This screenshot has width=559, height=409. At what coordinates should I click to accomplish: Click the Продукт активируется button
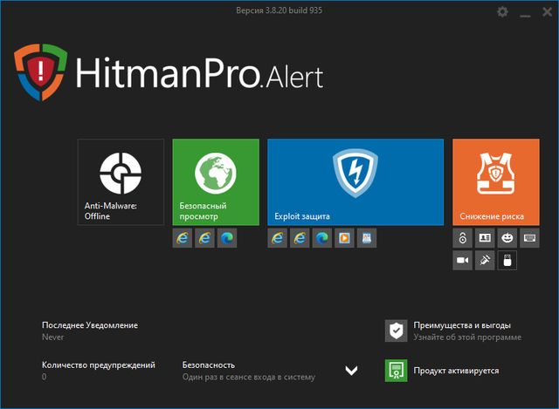click(x=455, y=371)
